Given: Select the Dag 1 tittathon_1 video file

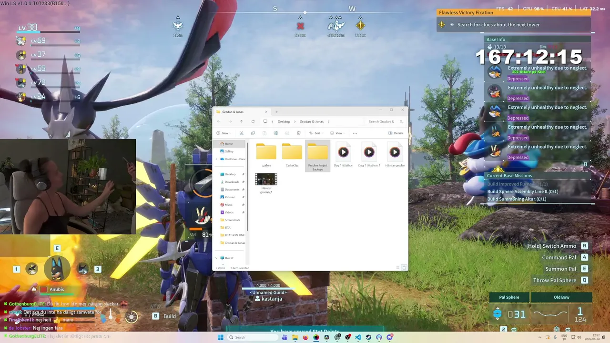Looking at the screenshot, I should 369,155.
